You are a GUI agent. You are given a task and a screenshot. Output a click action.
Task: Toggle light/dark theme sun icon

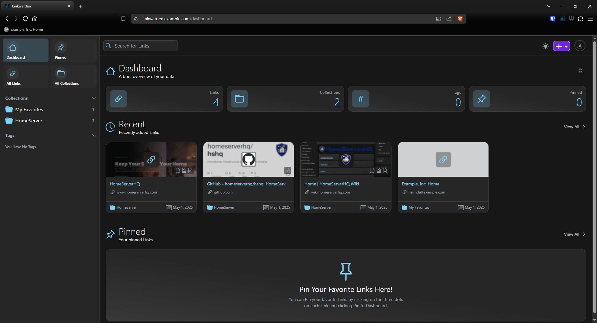(x=545, y=46)
